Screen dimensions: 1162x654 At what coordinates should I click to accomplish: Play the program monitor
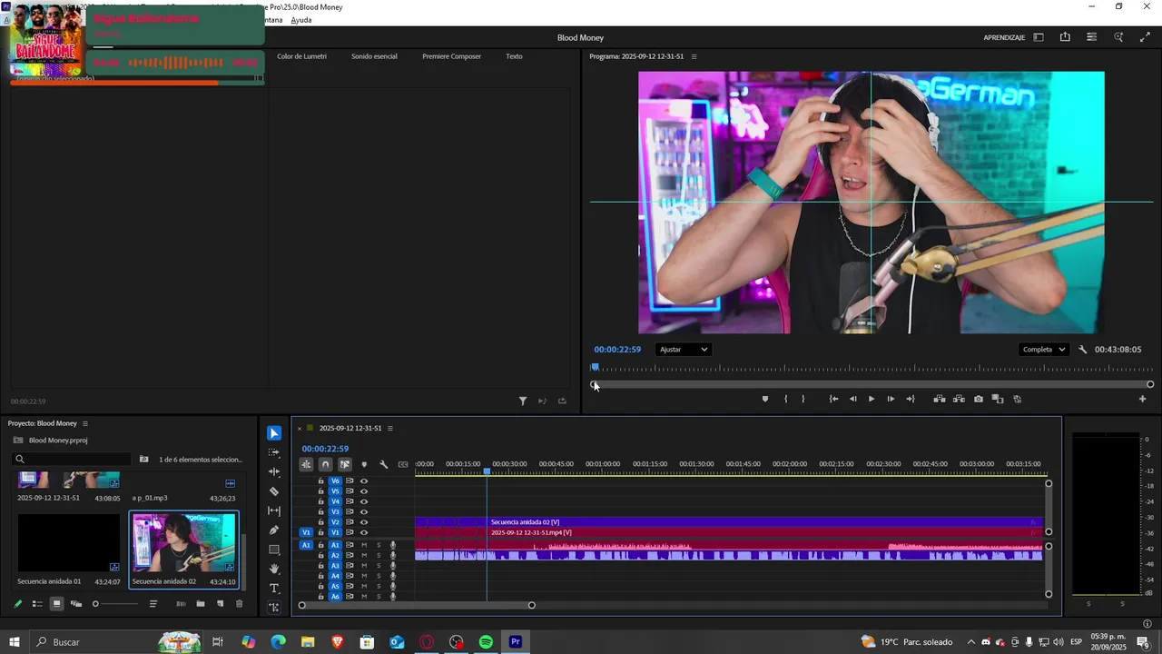(871, 399)
